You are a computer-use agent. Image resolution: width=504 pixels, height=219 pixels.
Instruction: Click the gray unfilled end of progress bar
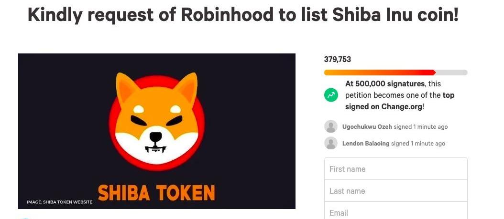451,73
